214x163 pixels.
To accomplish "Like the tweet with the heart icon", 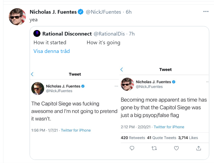I will 176,148.
